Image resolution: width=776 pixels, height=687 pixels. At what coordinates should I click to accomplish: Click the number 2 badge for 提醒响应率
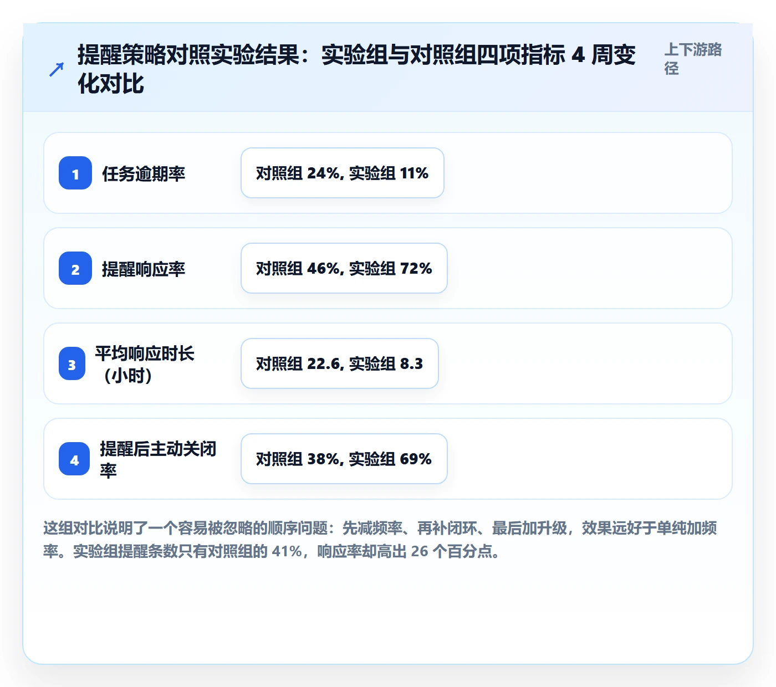click(x=75, y=268)
